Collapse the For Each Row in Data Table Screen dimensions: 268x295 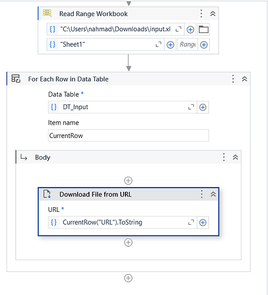coord(244,79)
